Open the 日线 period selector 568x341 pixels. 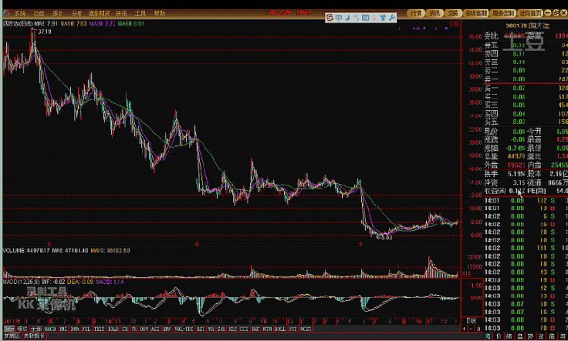coord(470,321)
